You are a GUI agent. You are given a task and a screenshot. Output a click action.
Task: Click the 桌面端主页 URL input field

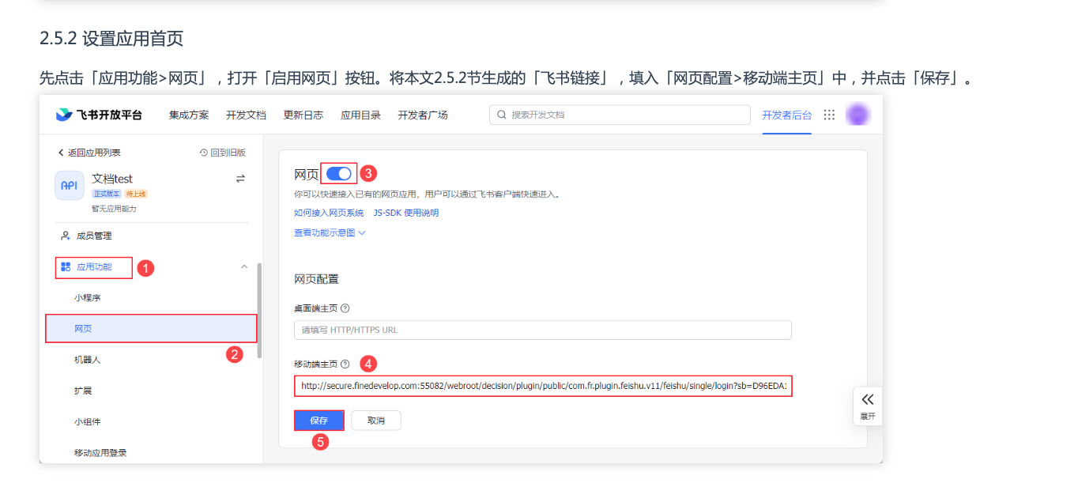coord(542,330)
